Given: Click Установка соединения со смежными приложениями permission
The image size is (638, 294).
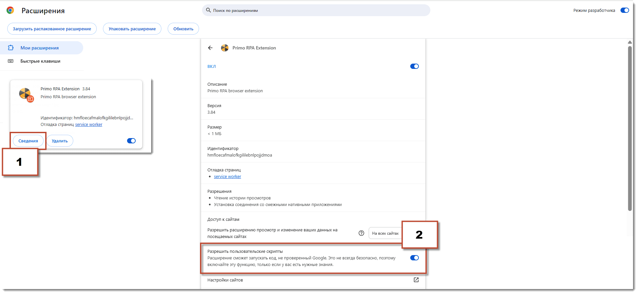Looking at the screenshot, I should (x=278, y=204).
